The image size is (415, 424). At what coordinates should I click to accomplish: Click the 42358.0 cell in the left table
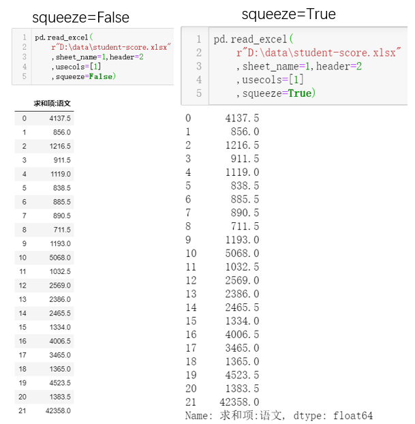tap(58, 410)
